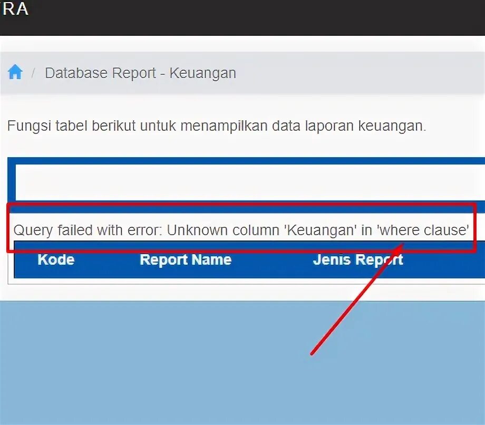Open the Database Report - Keuangan breadcrumb link

[x=140, y=73]
